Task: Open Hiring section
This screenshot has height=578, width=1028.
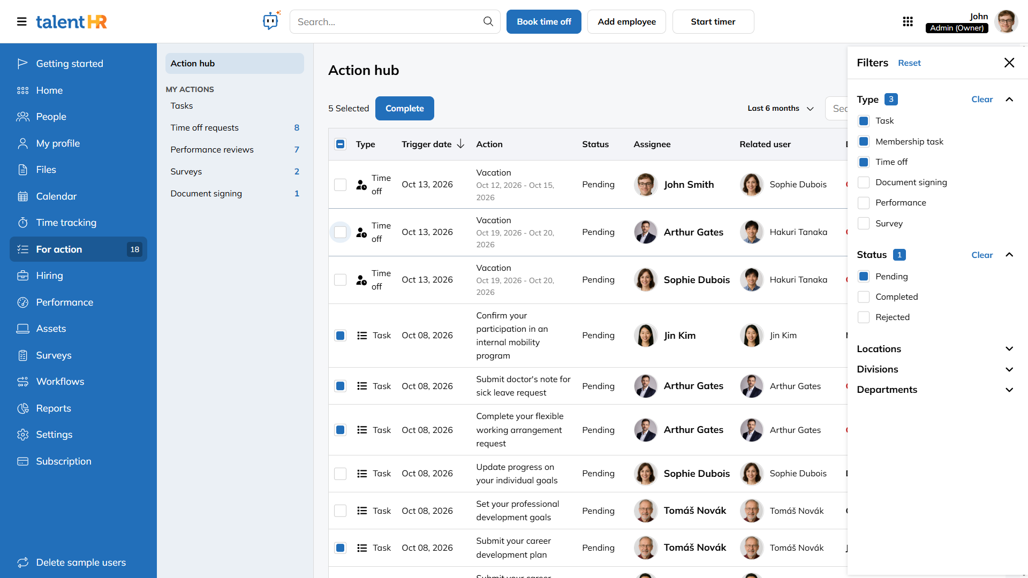Action: [x=78, y=276]
